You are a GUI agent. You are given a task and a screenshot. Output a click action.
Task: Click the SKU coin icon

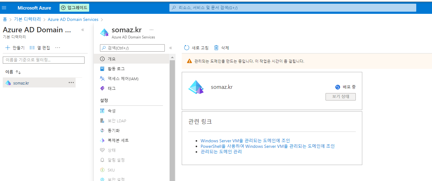[102, 170]
